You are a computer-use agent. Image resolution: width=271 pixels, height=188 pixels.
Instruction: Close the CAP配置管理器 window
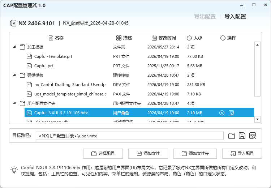pos(266,5)
